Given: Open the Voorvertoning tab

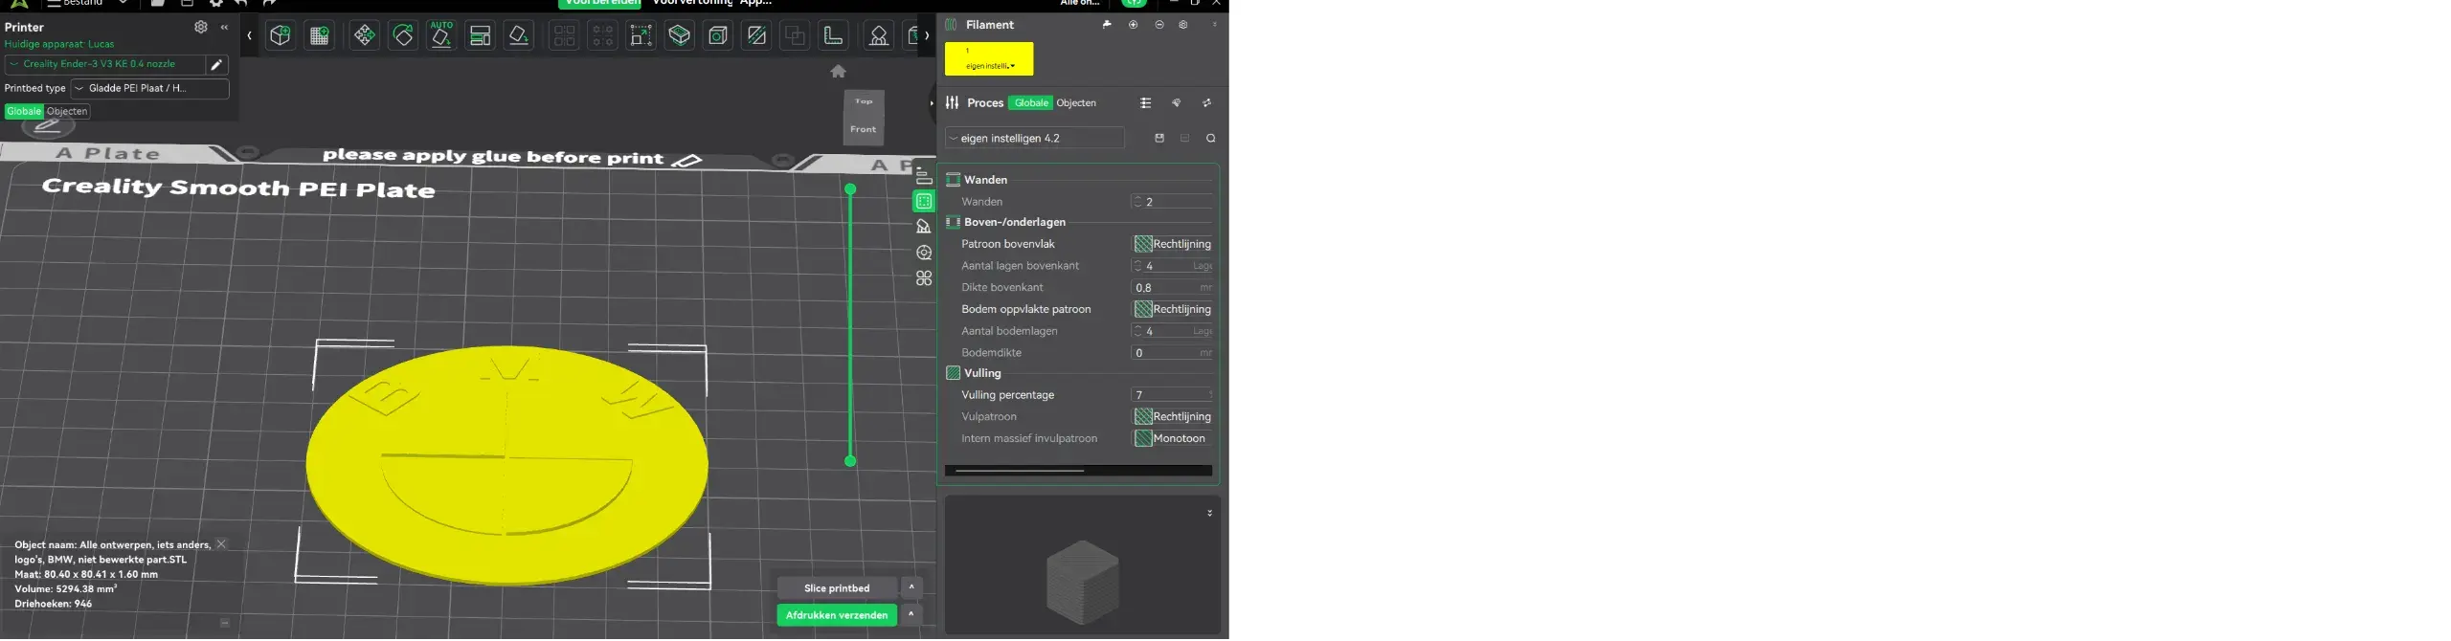Looking at the screenshot, I should [691, 3].
